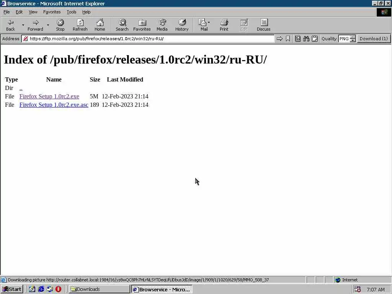This screenshot has width=392, height=294.
Task: Launch Opera from Quick Launch
Action: click(58, 289)
